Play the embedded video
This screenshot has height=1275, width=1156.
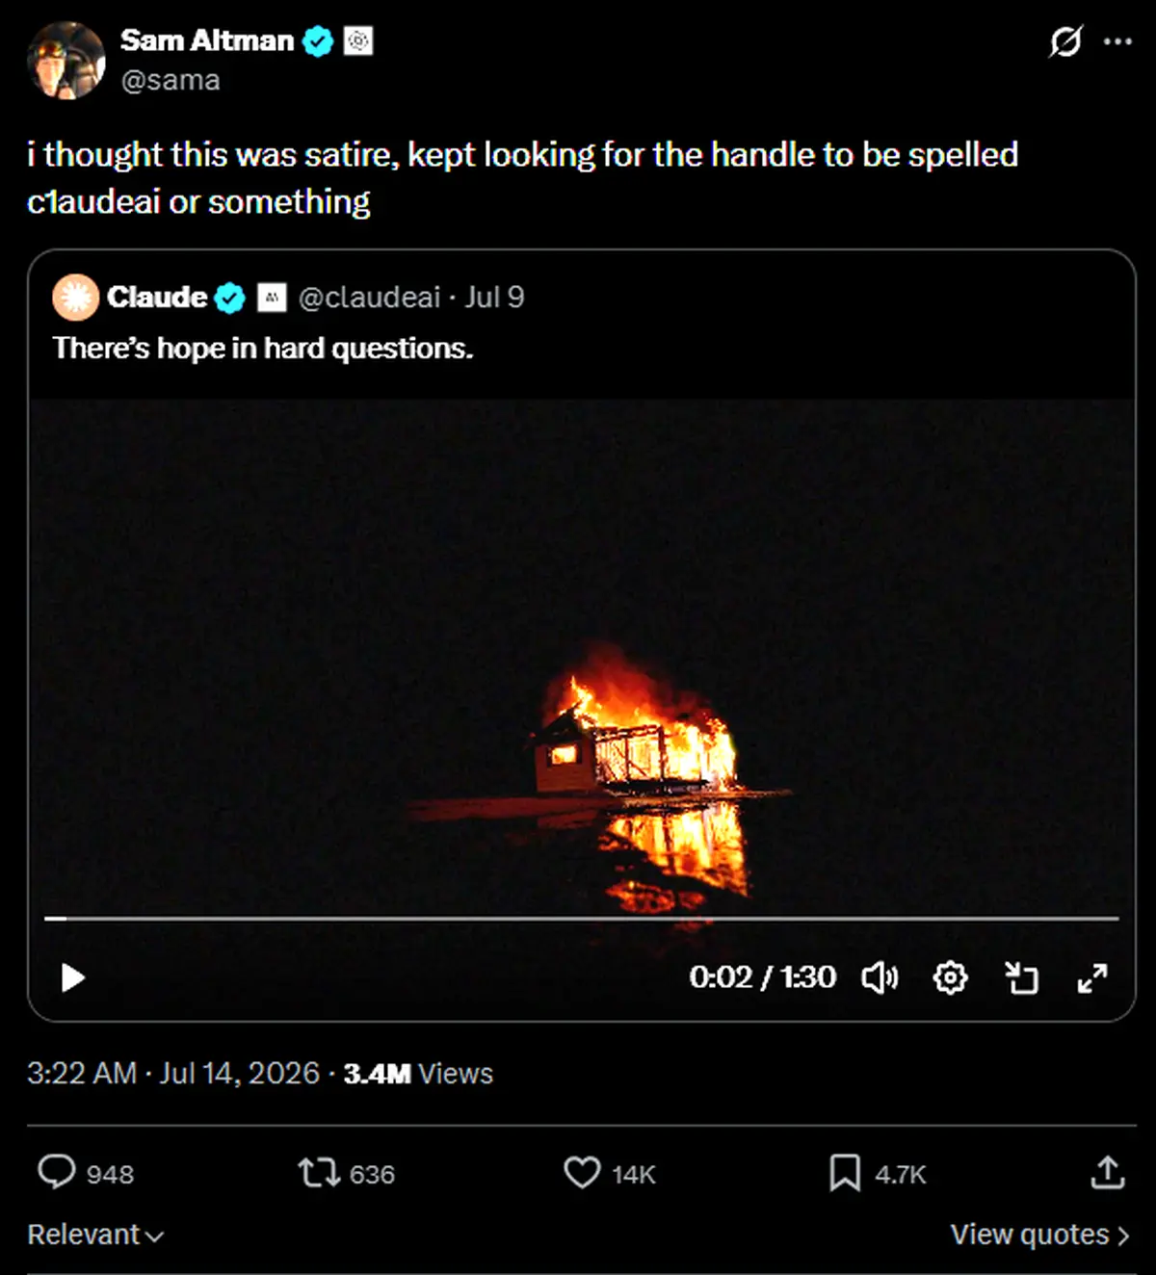click(73, 977)
